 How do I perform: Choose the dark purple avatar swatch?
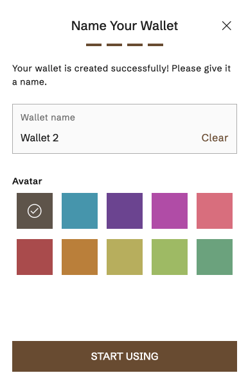tap(125, 211)
